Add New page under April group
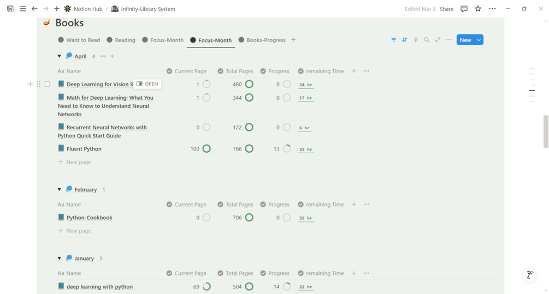Viewport: 549px width, 294px height. [x=75, y=162]
